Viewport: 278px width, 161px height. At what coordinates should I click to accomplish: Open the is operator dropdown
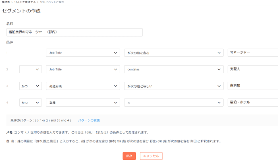[173, 102]
